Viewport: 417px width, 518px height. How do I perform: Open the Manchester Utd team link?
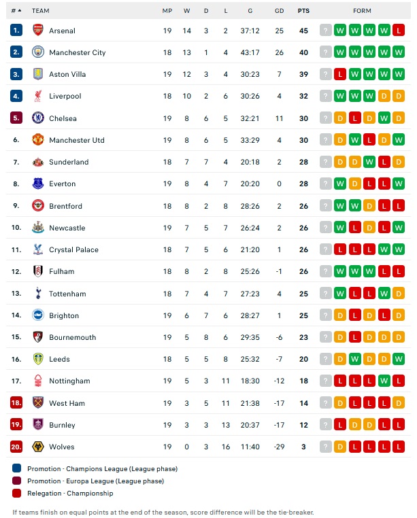(x=76, y=140)
